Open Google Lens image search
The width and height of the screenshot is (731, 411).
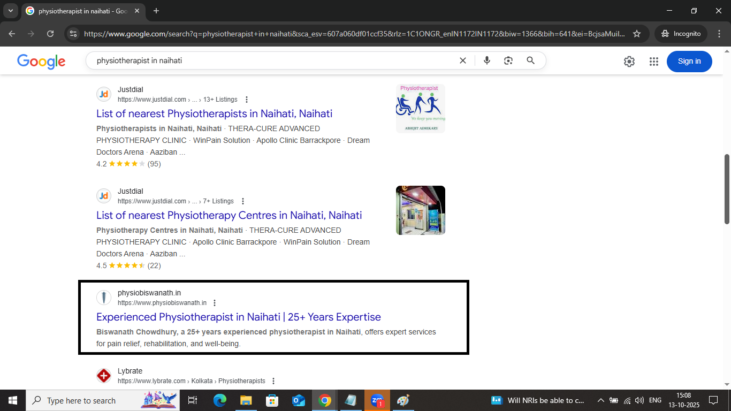tap(508, 60)
